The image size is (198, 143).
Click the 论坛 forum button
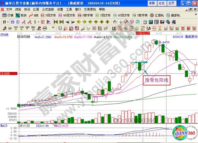tap(161, 3)
